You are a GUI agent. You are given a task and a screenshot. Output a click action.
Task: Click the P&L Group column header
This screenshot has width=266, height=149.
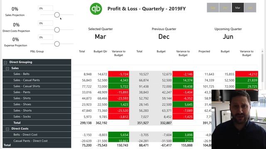coord(37,51)
